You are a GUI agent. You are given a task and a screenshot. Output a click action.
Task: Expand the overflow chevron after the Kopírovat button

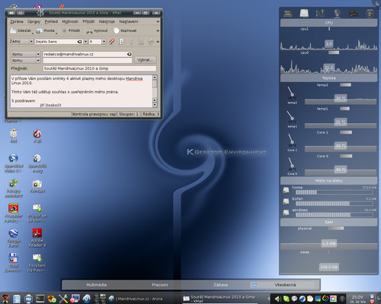point(158,30)
